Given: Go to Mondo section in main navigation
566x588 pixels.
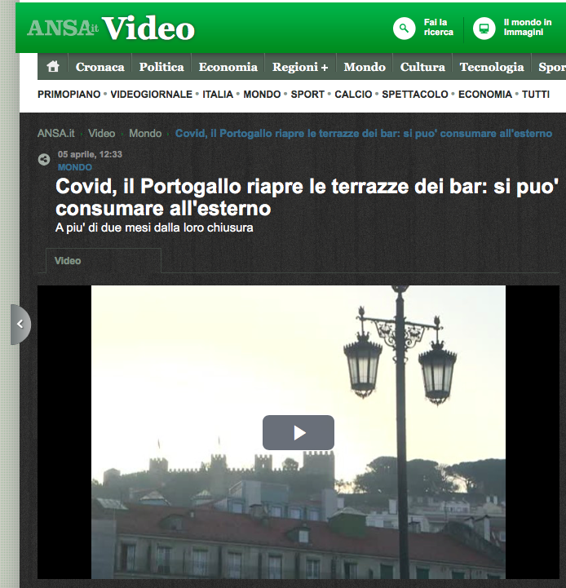Looking at the screenshot, I should pos(365,67).
